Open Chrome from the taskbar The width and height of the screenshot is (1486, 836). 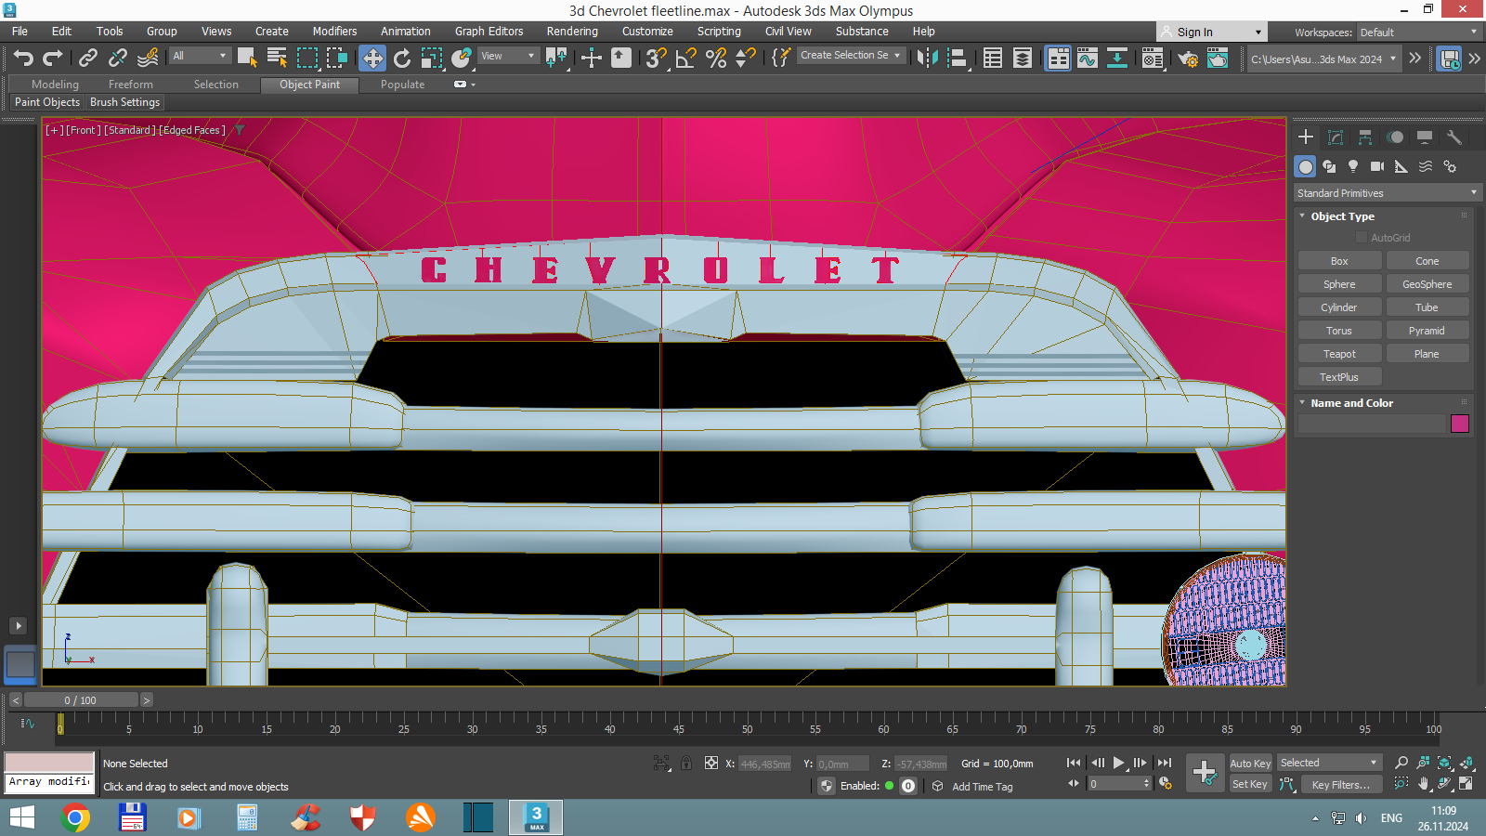[75, 817]
